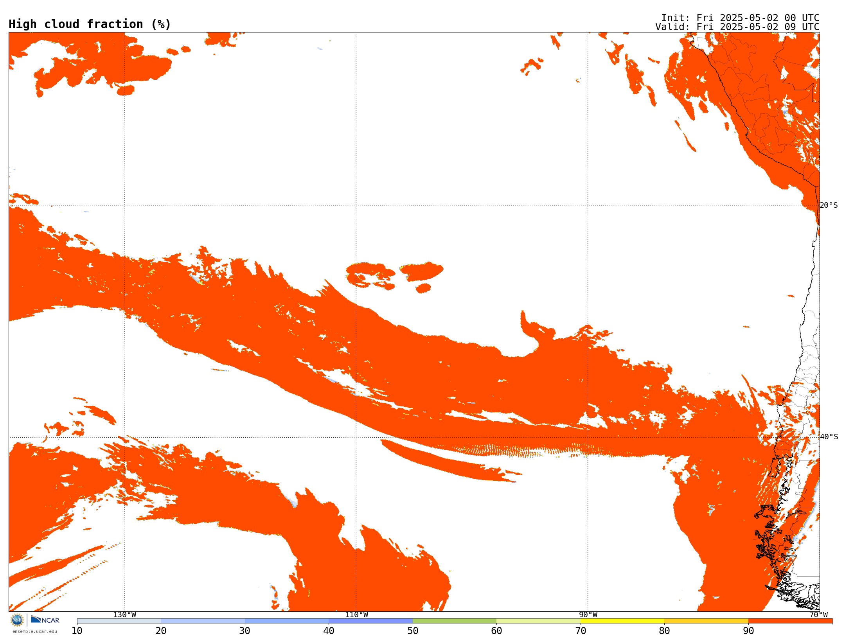The width and height of the screenshot is (845, 636).
Task: Click the 'Valid: Fri 2025-05-02 09 UTC' text
Action: [x=737, y=27]
